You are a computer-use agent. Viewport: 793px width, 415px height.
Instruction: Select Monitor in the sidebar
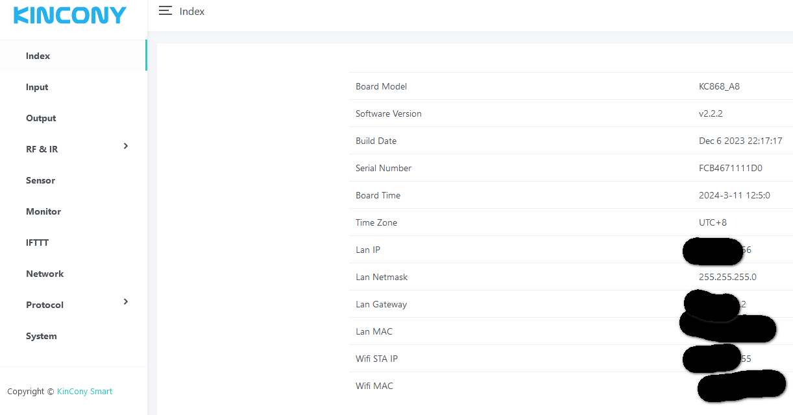click(x=43, y=211)
